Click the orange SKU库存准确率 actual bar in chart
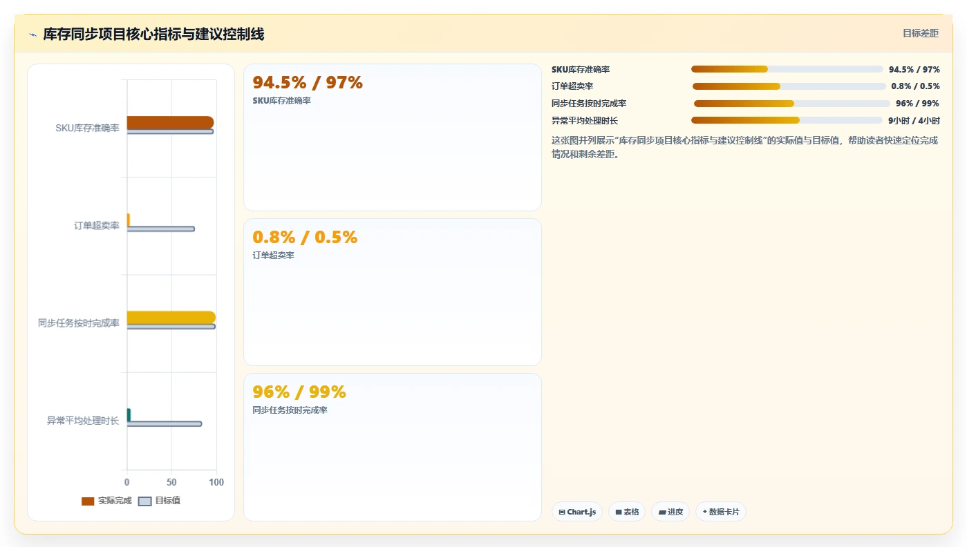Viewport: 967px width, 547px height. 170,122
